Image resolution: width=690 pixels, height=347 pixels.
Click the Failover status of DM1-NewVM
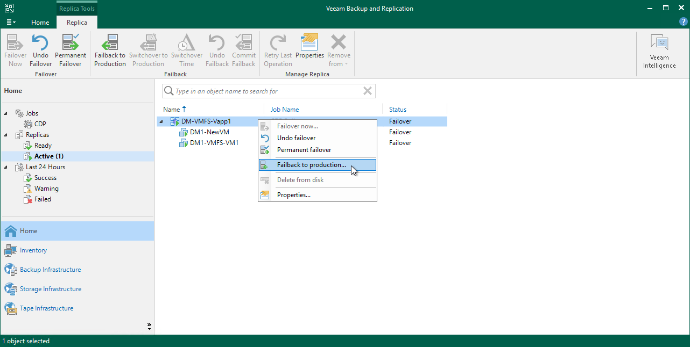pyautogui.click(x=400, y=132)
